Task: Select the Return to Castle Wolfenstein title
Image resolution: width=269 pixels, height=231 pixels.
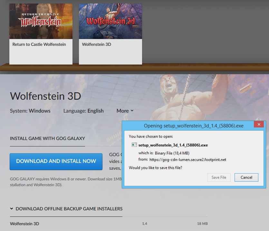Action: coord(39,44)
